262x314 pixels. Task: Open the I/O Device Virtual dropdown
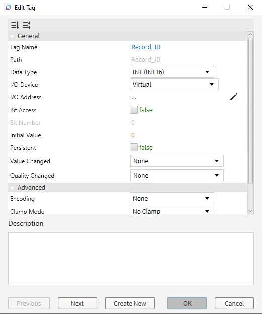point(174,84)
